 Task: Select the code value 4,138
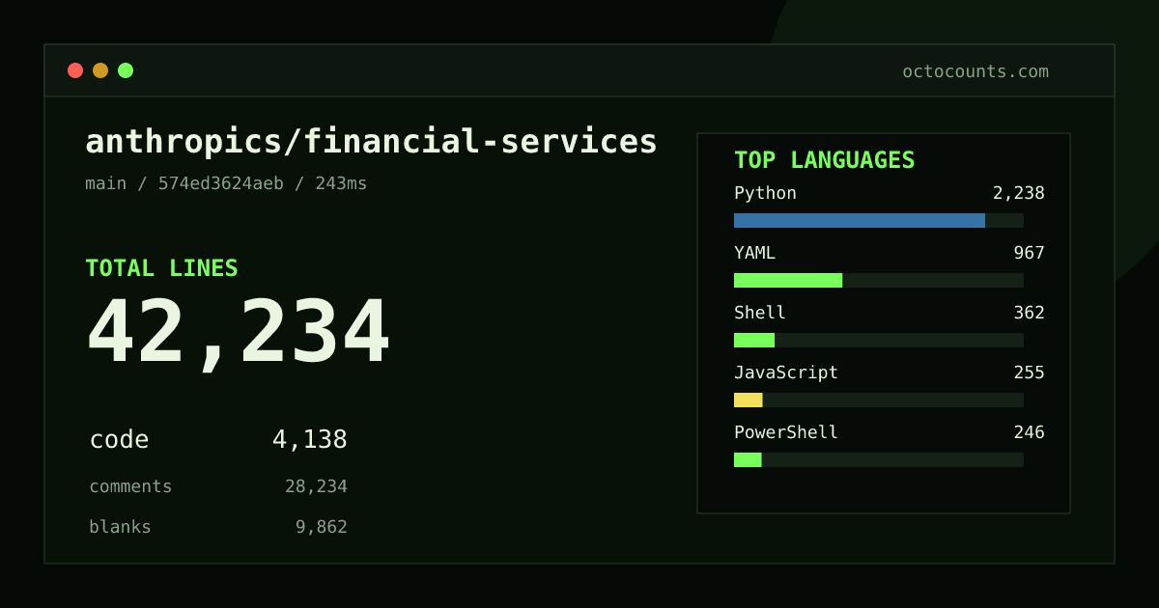(x=309, y=440)
